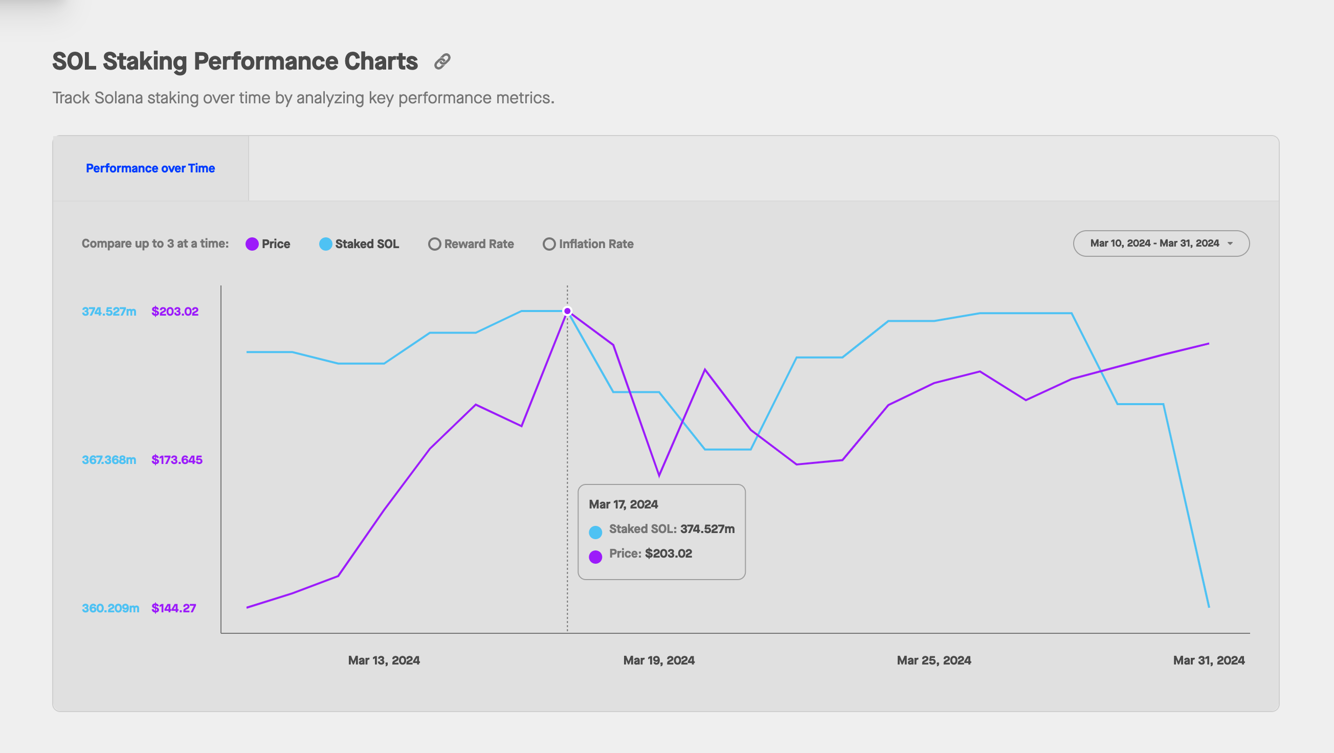1334x753 pixels.
Task: Click the 374.527m staked axis value
Action: 109,311
